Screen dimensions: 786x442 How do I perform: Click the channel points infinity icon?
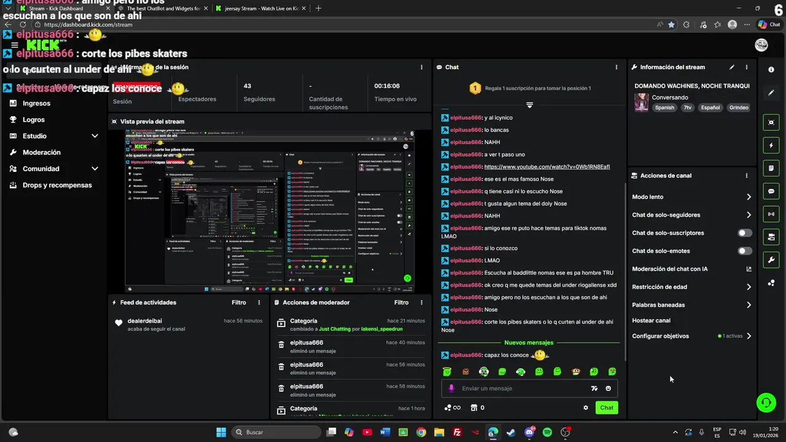click(x=453, y=408)
